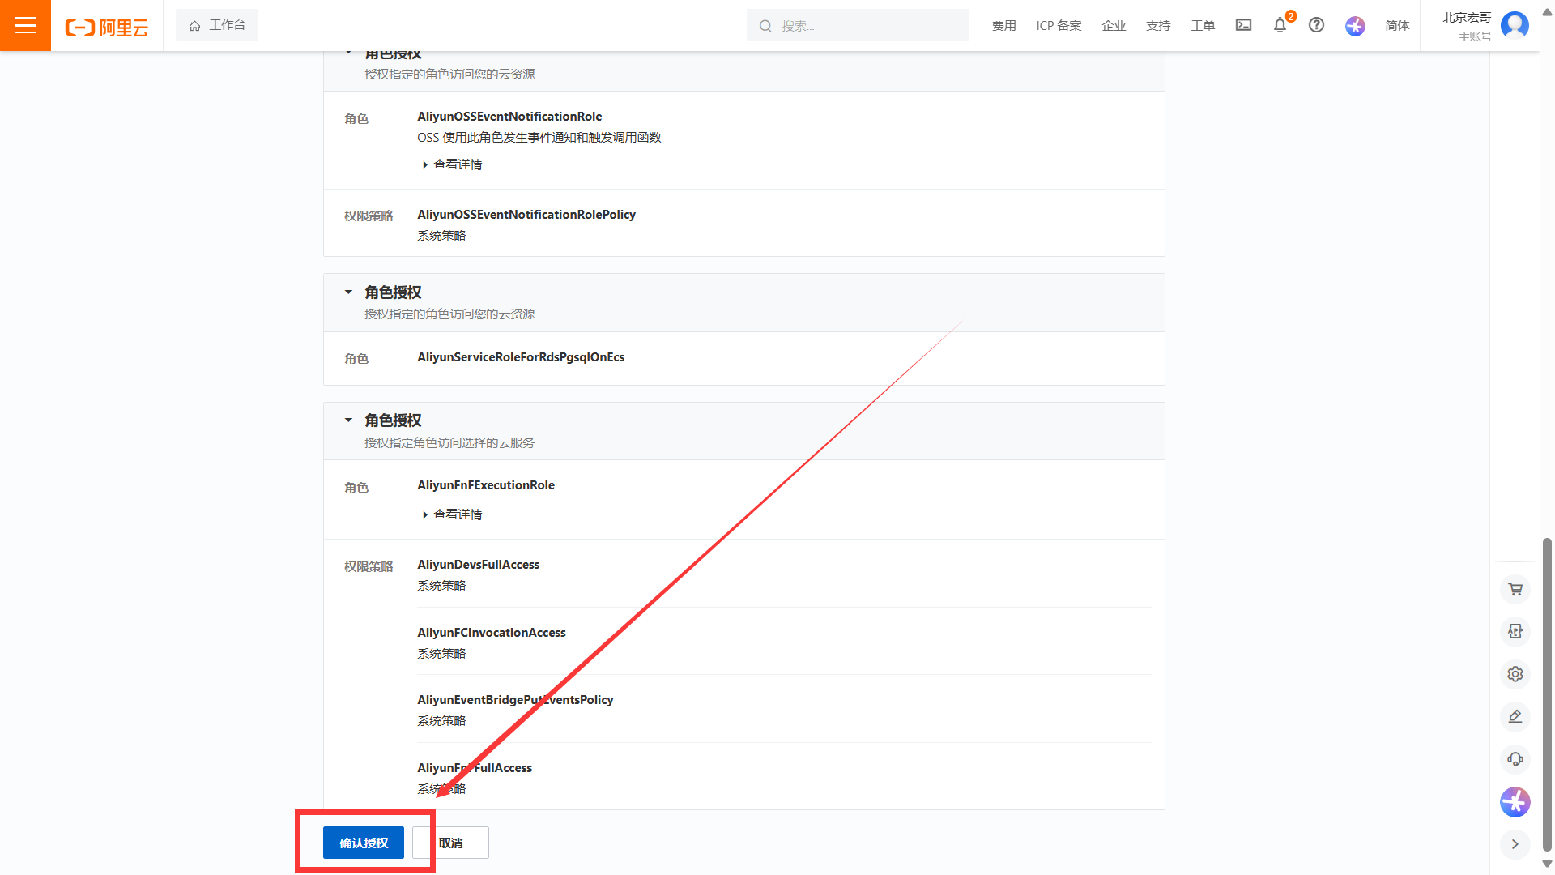Image resolution: width=1555 pixels, height=875 pixels.
Task: Click the 确认授权 button
Action: tap(364, 843)
